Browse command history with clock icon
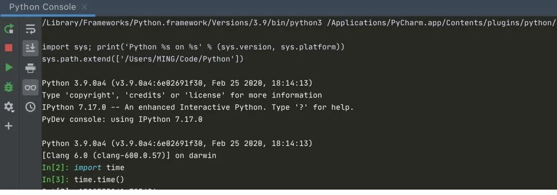 (30, 107)
